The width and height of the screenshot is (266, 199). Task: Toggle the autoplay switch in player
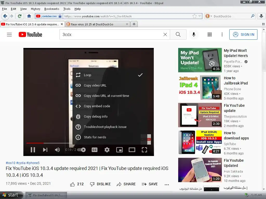pos(81,150)
